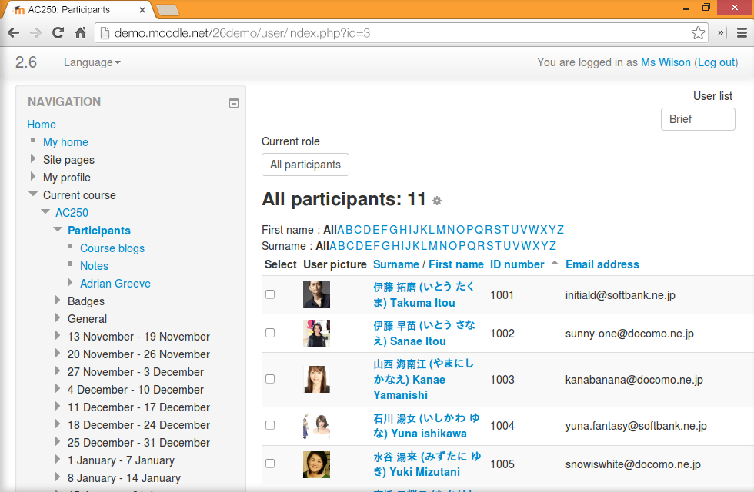Click the ID number sort arrow

coord(555,264)
